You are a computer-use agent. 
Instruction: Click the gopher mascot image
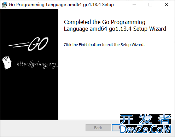pos(7,63)
